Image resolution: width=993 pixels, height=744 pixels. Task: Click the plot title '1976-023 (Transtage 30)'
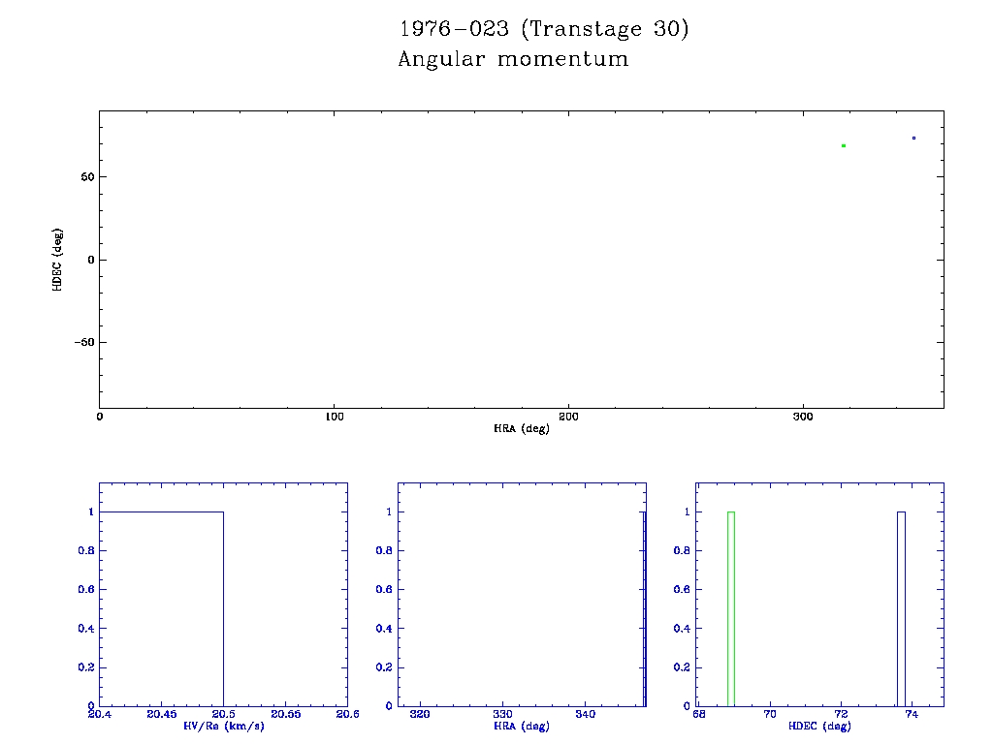coord(544,29)
